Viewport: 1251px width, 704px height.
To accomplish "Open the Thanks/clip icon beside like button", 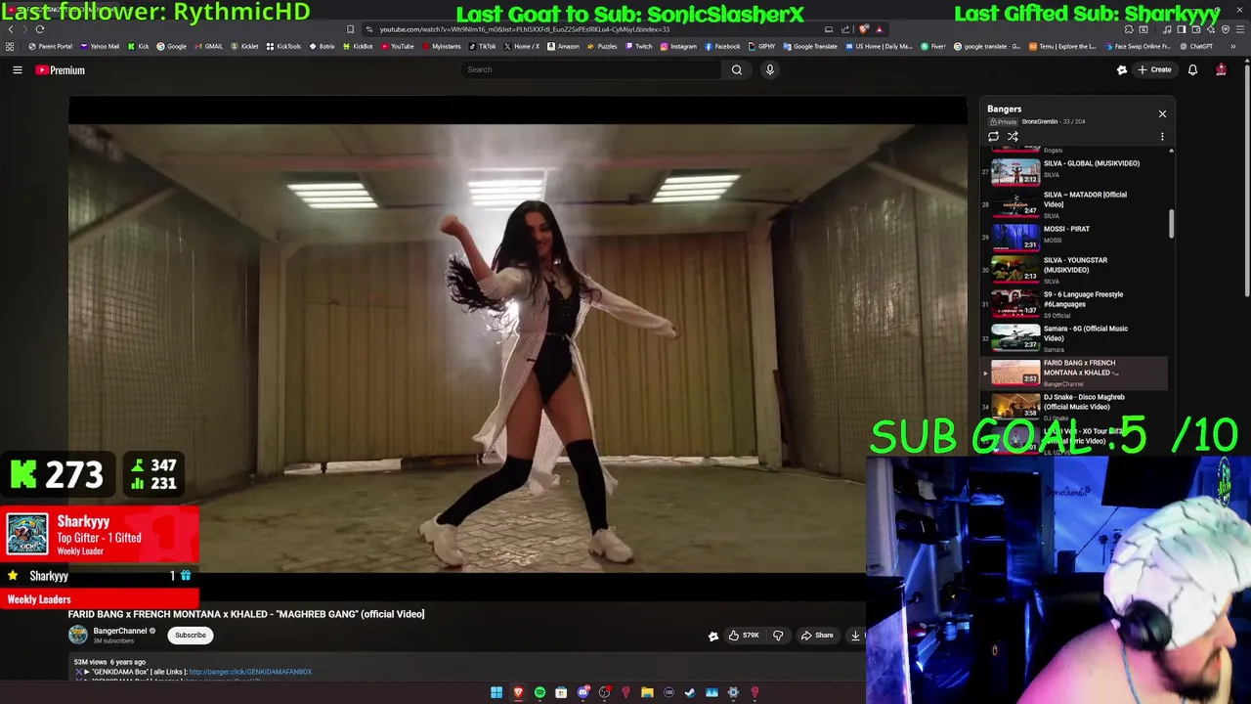I will point(713,636).
